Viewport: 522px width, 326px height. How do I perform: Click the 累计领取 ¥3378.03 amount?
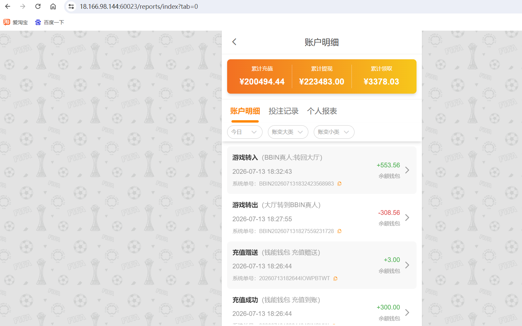pos(381,82)
